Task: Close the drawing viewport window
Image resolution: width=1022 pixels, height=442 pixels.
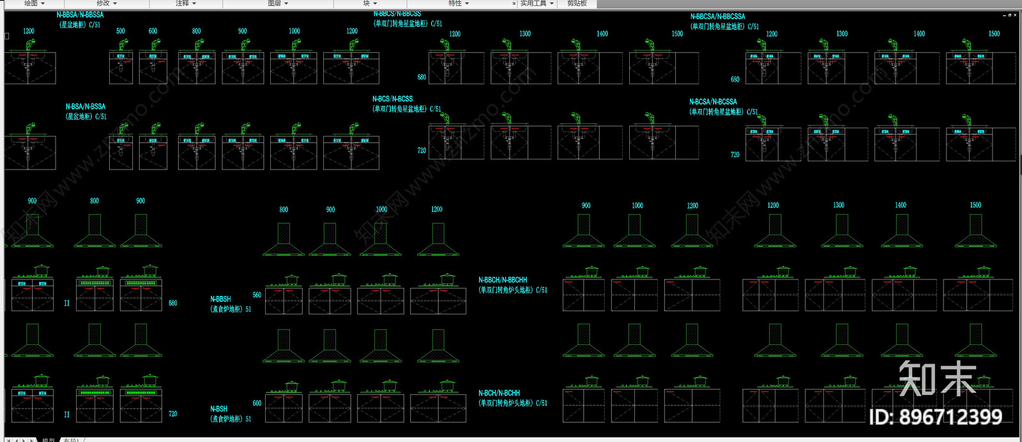Action: tap(1016, 15)
